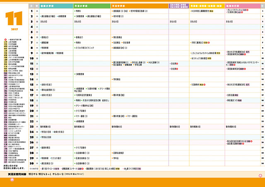Click the house icon in the orange footer band
This screenshot has height=187, width=265.
12,180
